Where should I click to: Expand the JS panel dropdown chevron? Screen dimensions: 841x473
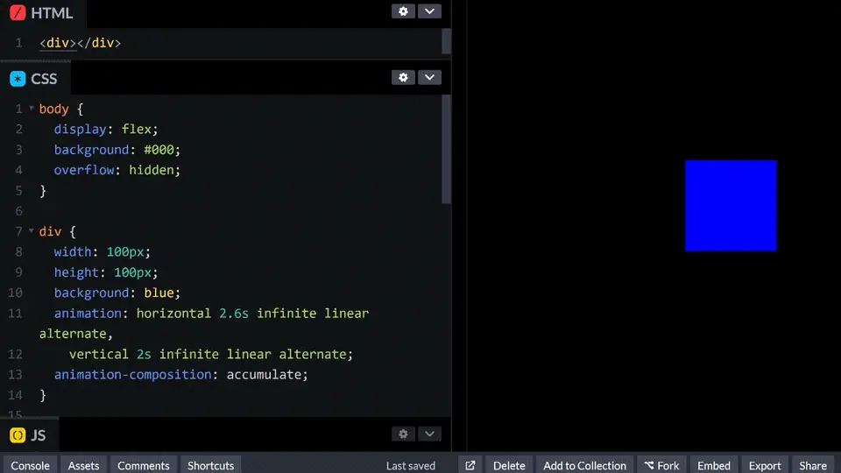tap(429, 434)
